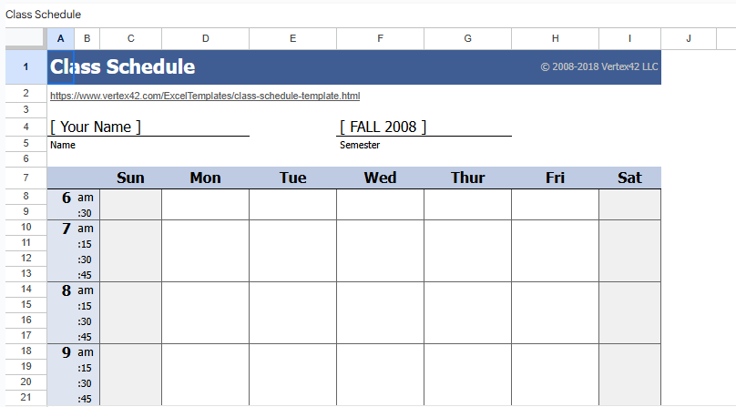Click the select-all corner of the grid
The image size is (736, 407).
(26, 38)
